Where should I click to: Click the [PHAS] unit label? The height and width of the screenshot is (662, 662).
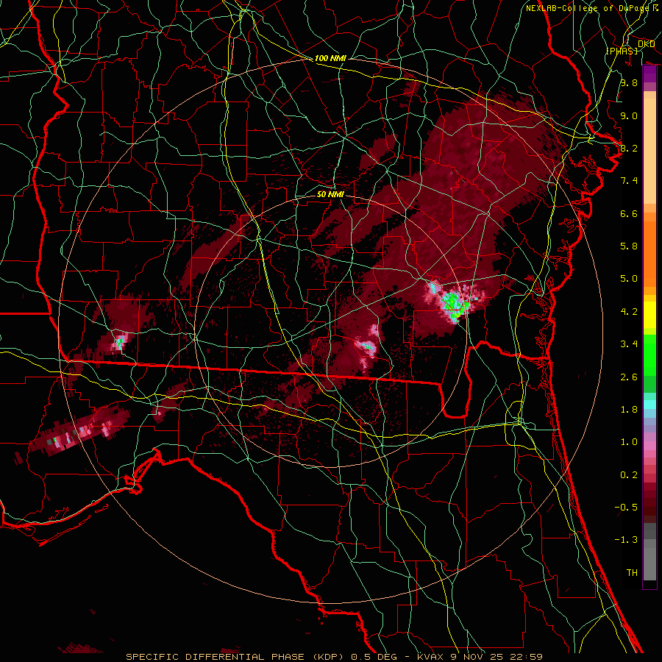coord(622,51)
